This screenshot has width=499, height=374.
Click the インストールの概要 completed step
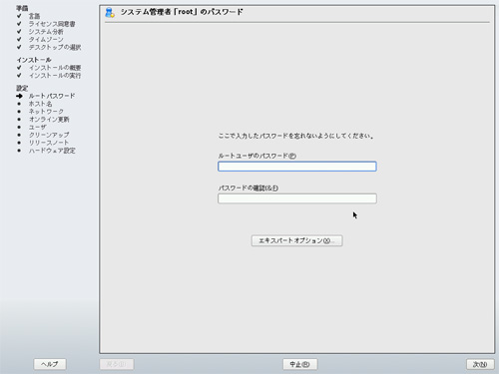click(x=55, y=68)
